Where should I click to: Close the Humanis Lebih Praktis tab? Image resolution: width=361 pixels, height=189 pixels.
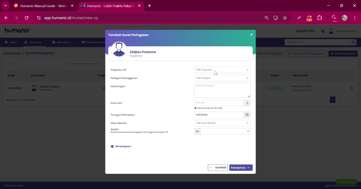(139, 6)
